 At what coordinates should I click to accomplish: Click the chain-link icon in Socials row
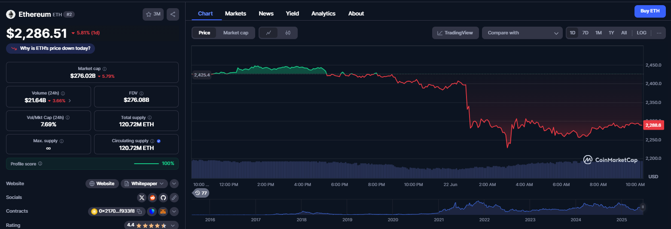click(x=174, y=198)
